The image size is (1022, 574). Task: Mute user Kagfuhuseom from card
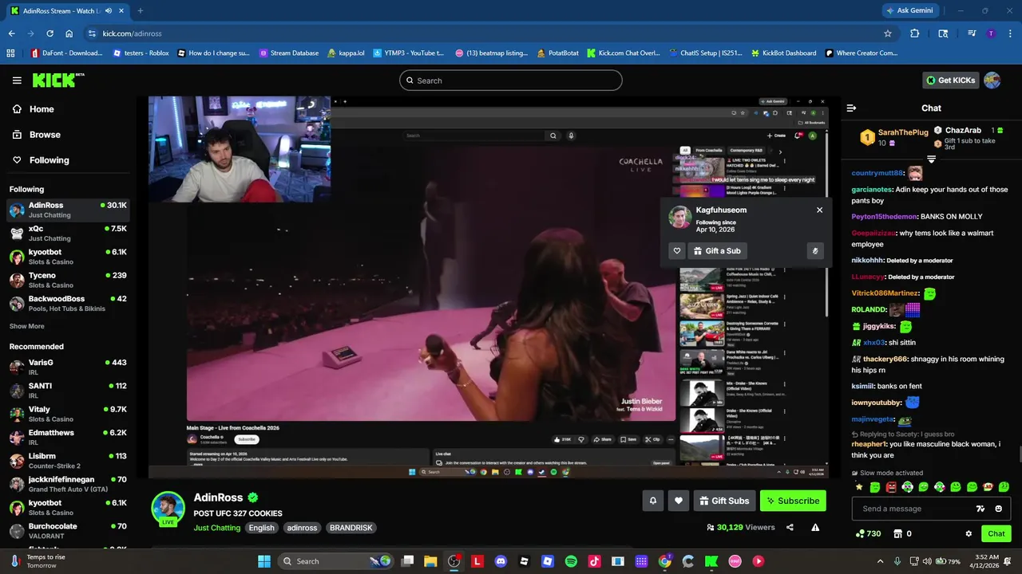click(814, 250)
